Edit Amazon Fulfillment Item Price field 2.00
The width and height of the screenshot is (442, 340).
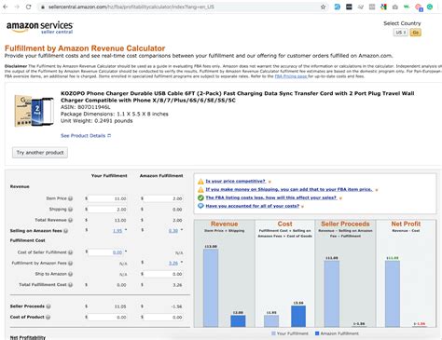tap(163, 198)
